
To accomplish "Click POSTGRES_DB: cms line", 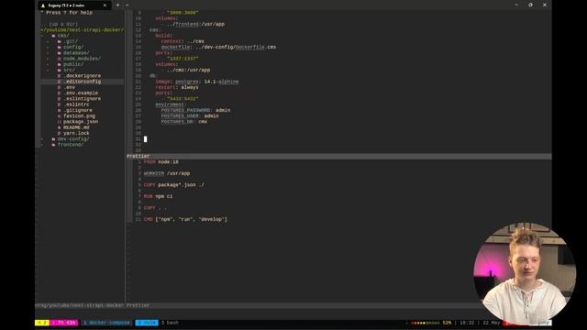I will click(183, 122).
